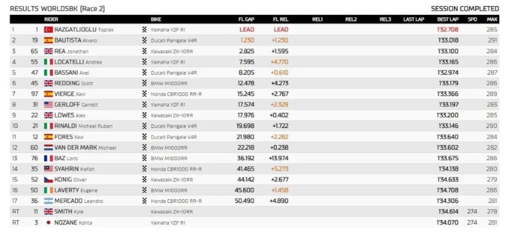This screenshot has height=236, width=512.
Task: Click the Results WorldSBK (Race 2) title
Action: (x=58, y=9)
